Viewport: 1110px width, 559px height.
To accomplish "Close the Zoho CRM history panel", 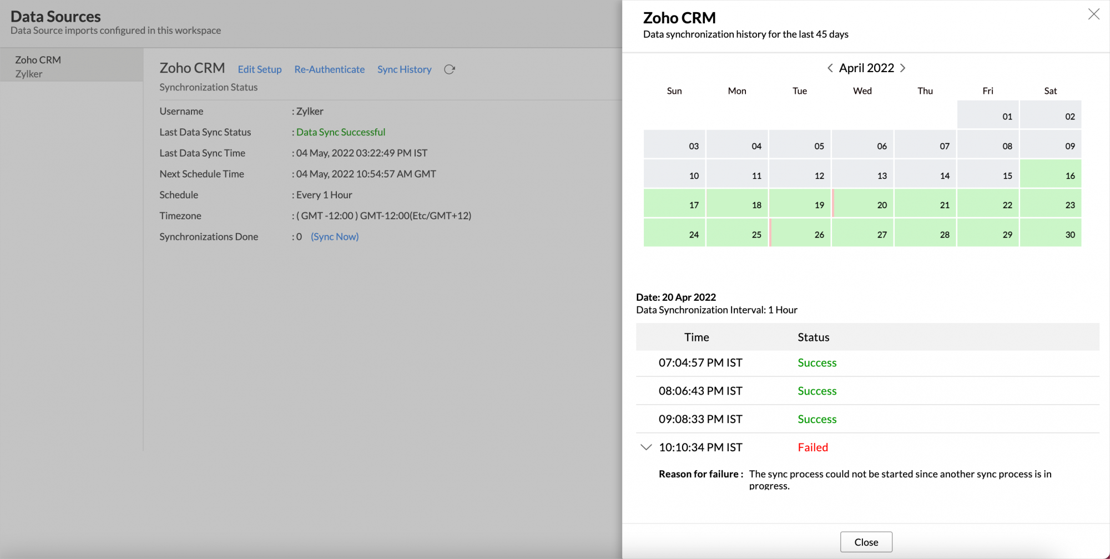I will pyautogui.click(x=1093, y=14).
